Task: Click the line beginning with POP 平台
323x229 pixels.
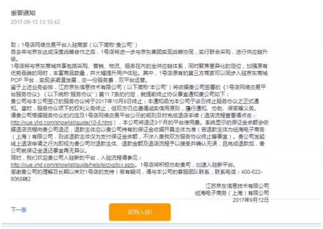Action: tap(79, 80)
